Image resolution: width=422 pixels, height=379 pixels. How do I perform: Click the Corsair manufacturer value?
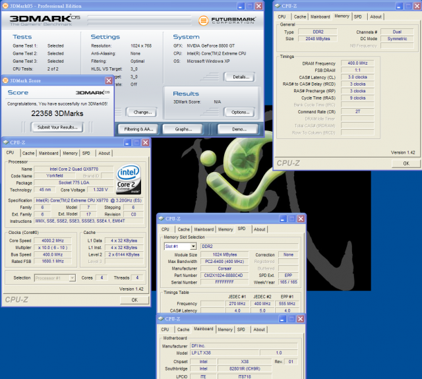click(225, 268)
